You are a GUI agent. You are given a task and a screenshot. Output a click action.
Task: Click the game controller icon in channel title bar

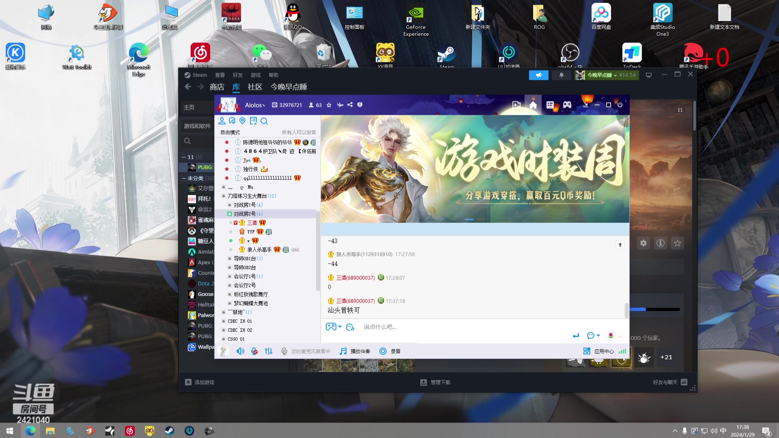566,105
